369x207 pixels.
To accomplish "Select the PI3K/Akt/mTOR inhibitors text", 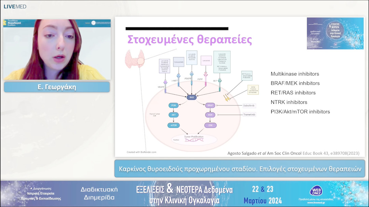I will point(300,112).
